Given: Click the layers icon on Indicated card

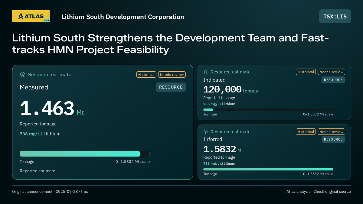Looking at the screenshot, I should (206, 72).
